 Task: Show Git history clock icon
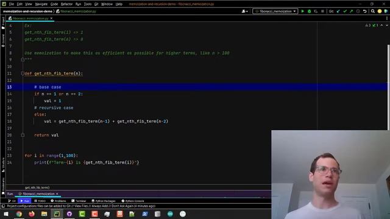(358, 11)
